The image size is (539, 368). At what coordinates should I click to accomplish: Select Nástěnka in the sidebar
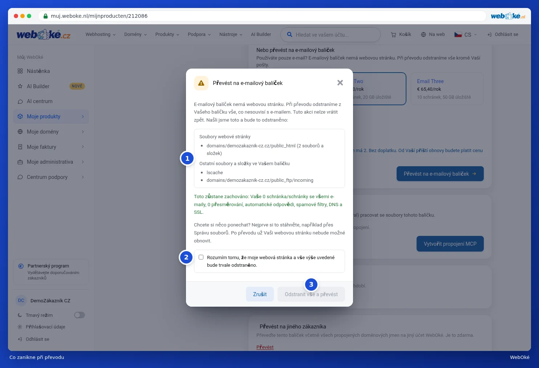point(51,71)
